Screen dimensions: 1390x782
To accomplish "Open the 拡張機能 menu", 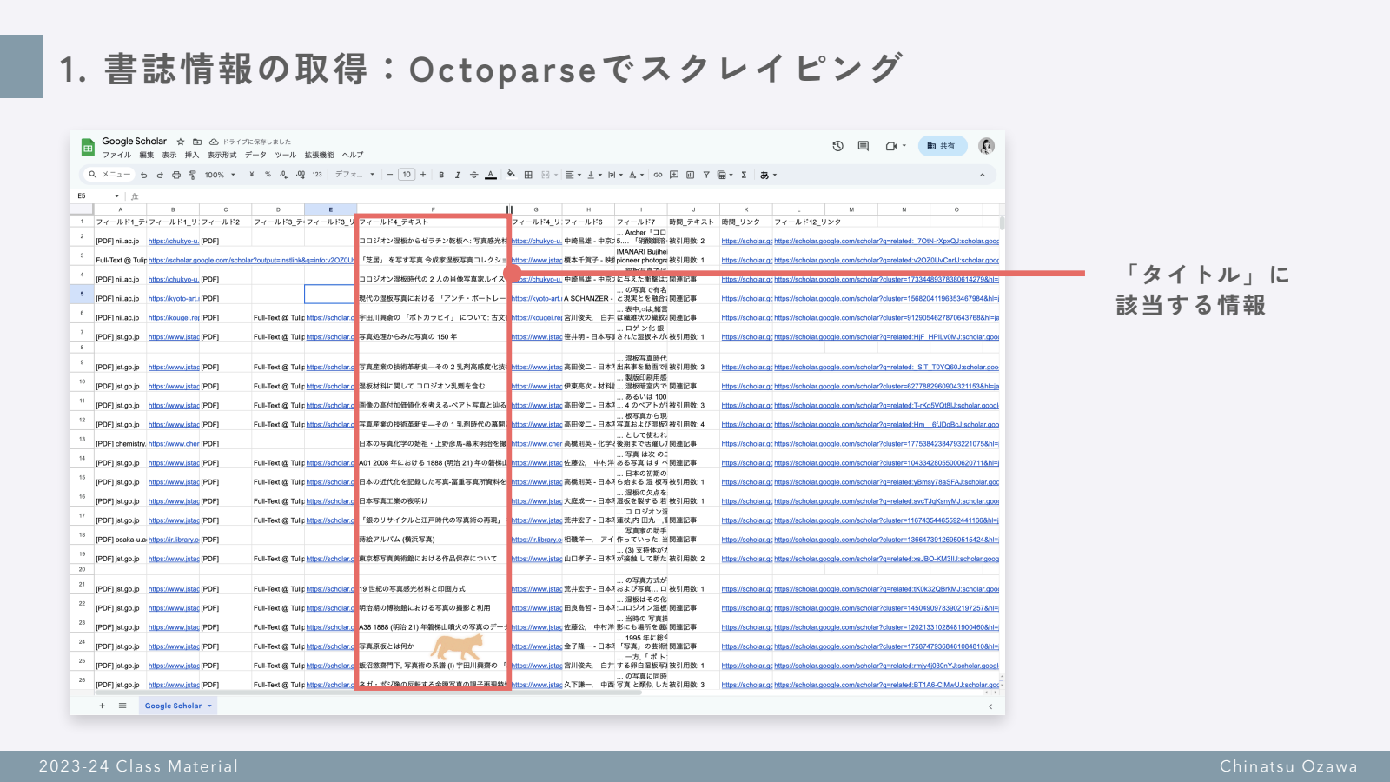I will 319,156.
